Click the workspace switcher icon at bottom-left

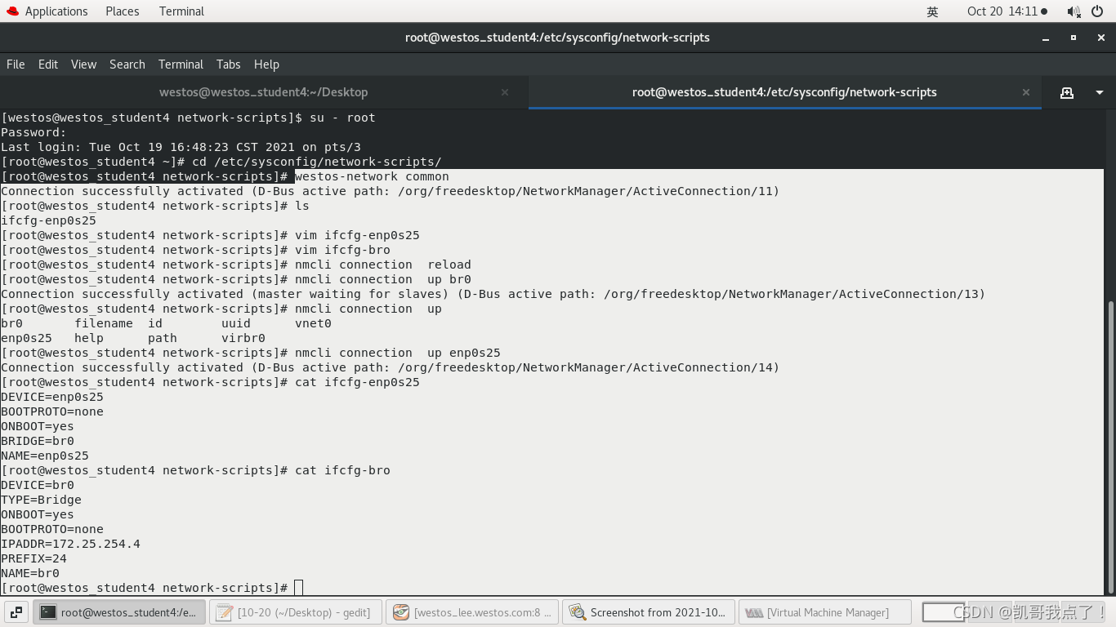coord(15,611)
